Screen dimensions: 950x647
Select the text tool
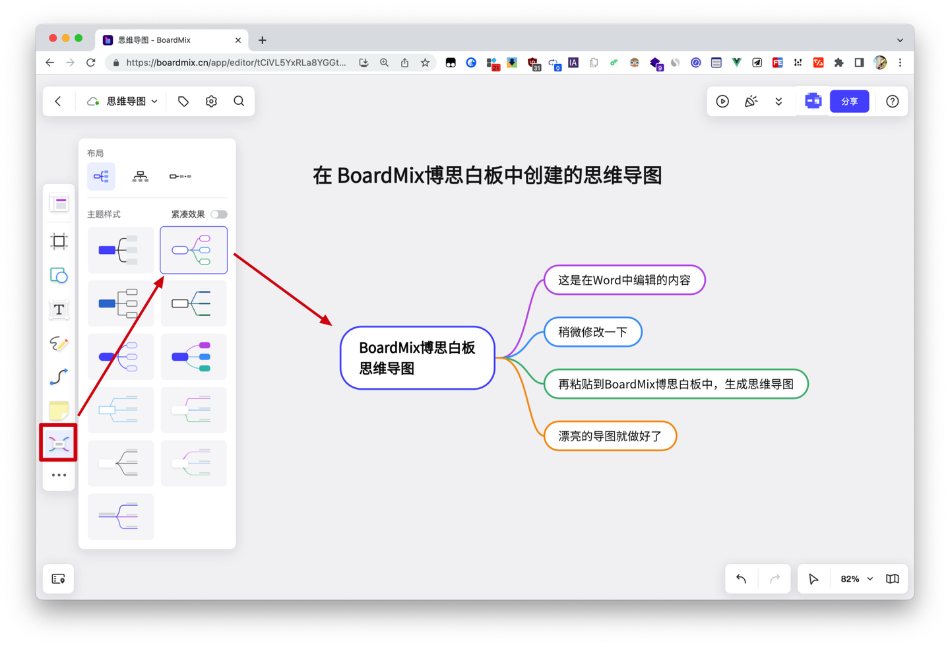(59, 309)
